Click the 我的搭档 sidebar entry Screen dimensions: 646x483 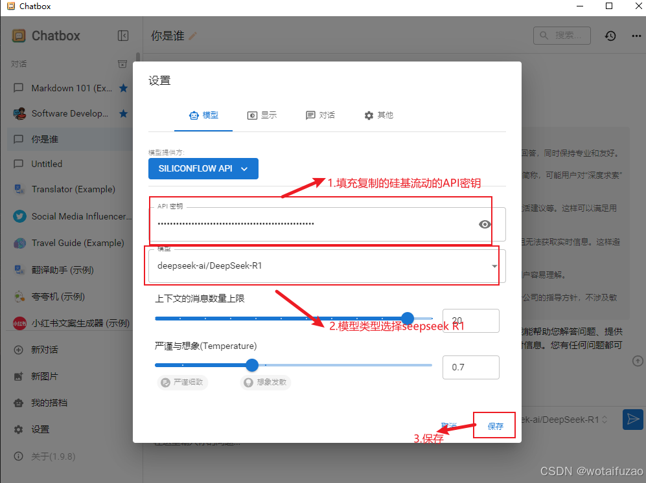69,403
